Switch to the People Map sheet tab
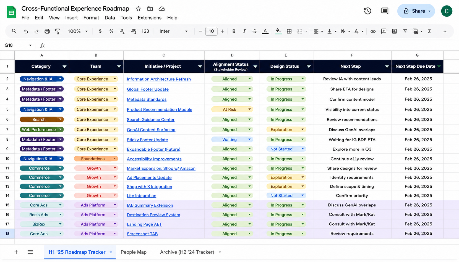This screenshot has width=459, height=262. (134, 252)
